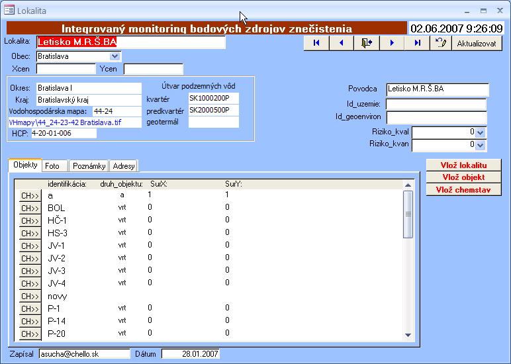Screen dimensions: 511x364
Task: Click CH>> button for HS-3 row
Action: tap(30, 234)
